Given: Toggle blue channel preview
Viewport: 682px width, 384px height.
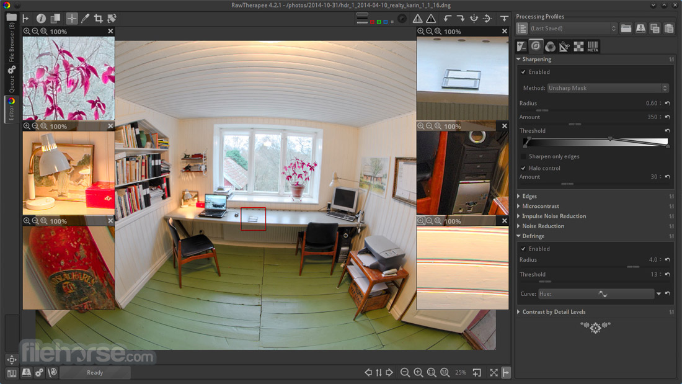Looking at the screenshot, I should point(386,22).
